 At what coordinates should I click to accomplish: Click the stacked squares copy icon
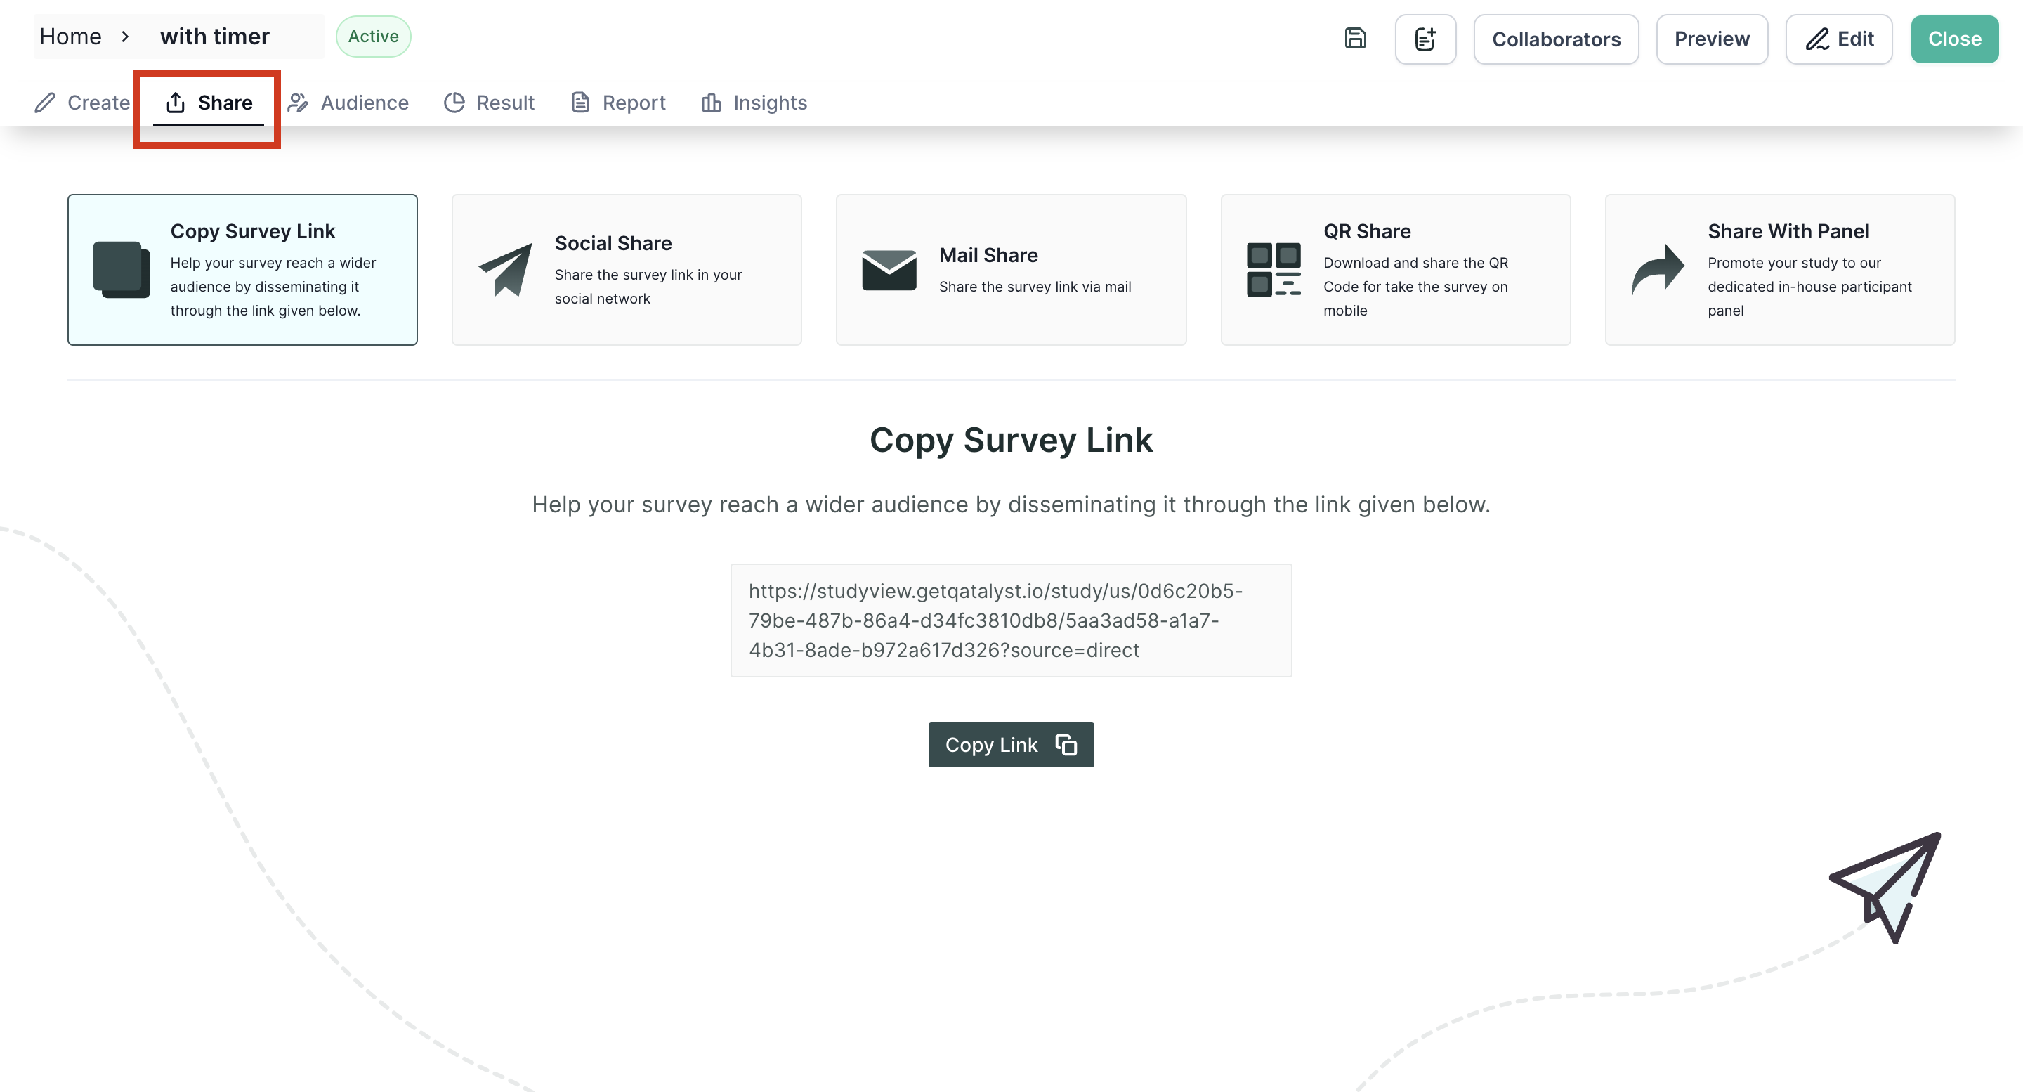(x=121, y=269)
